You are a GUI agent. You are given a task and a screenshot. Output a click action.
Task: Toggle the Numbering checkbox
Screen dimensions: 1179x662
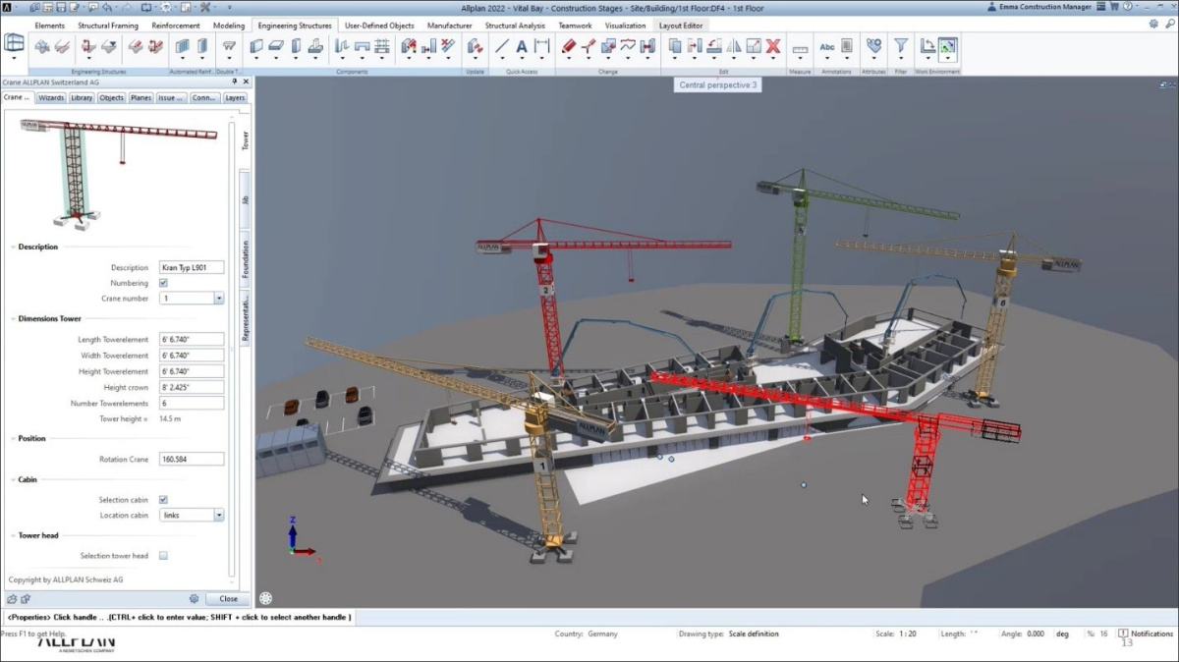coord(163,283)
